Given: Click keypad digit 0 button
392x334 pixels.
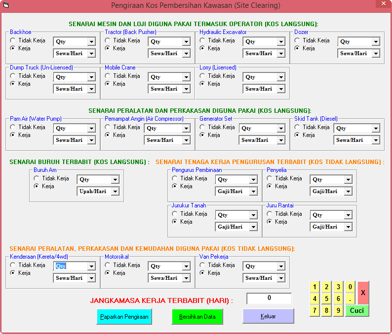Looking at the screenshot, I should (x=350, y=287).
